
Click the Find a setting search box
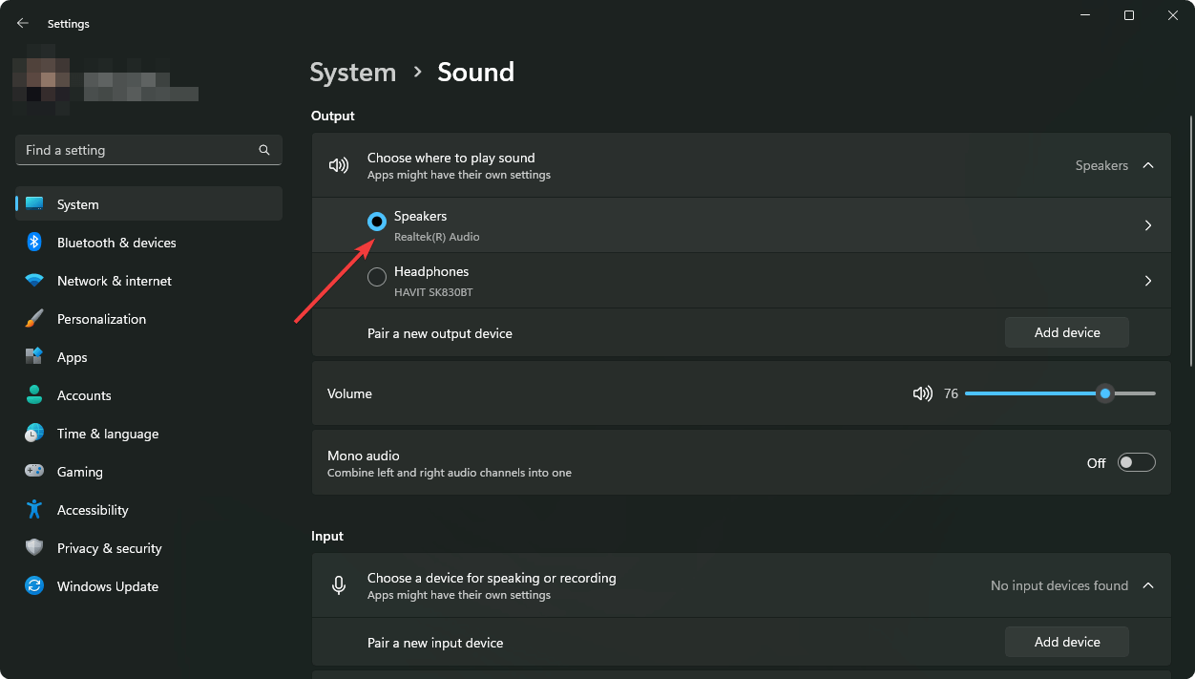tap(138, 150)
